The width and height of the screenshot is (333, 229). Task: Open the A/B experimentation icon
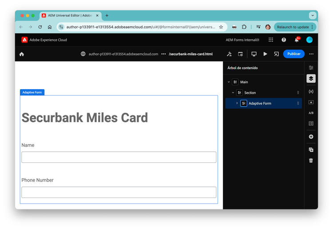(x=311, y=113)
